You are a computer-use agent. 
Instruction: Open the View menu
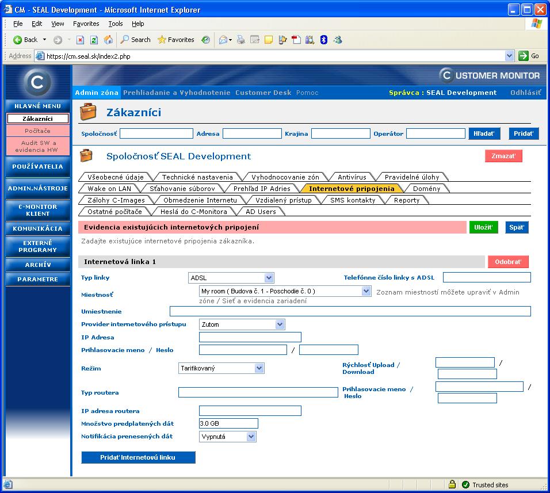(x=58, y=24)
